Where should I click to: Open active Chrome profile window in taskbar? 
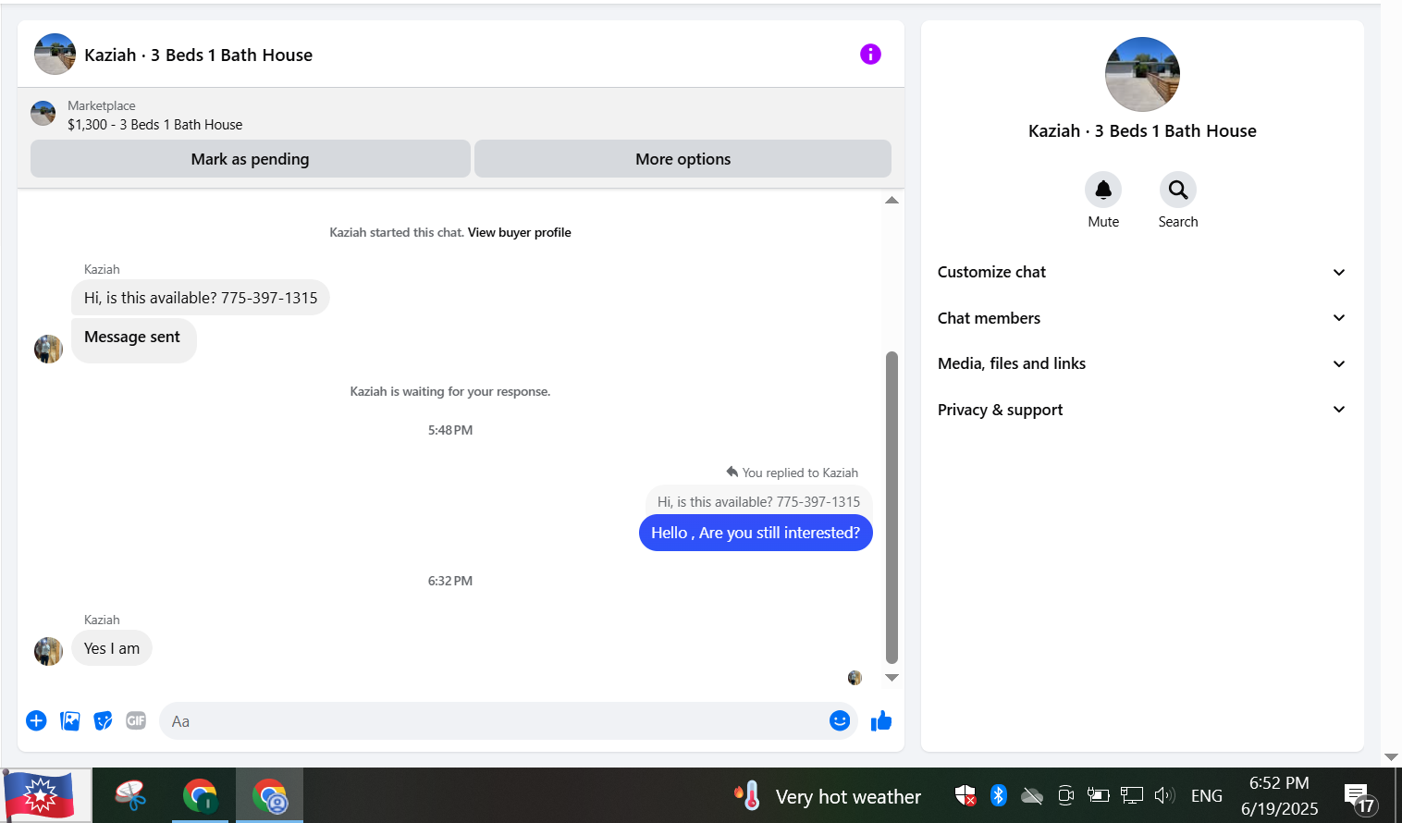pos(269,795)
